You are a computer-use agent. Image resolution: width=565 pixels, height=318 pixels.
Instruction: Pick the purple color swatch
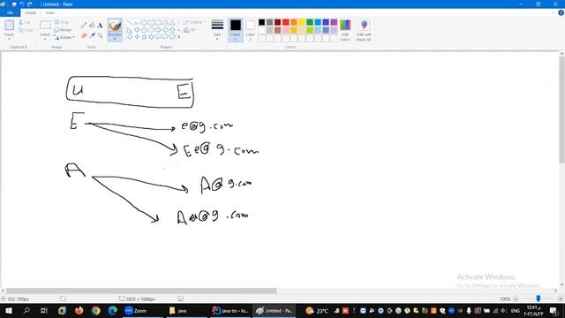[334, 22]
